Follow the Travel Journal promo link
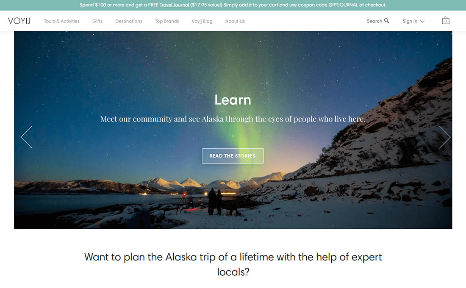The height and width of the screenshot is (288, 466). 174,5
